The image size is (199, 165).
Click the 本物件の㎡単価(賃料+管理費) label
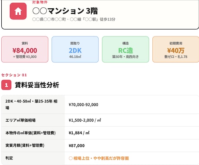coord(30,133)
